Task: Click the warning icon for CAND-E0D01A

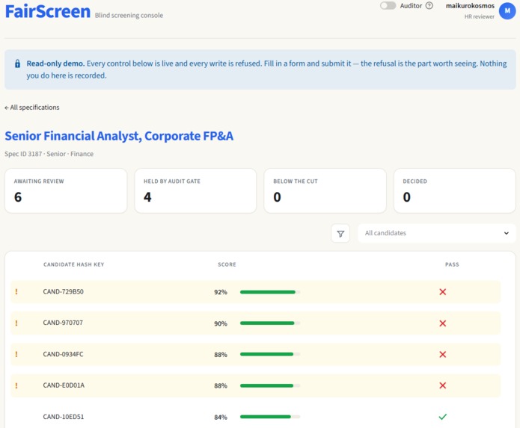Action: tap(16, 385)
